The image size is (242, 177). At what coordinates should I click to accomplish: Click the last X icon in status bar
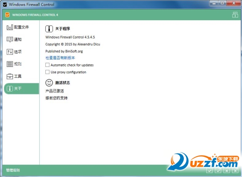click(236, 171)
